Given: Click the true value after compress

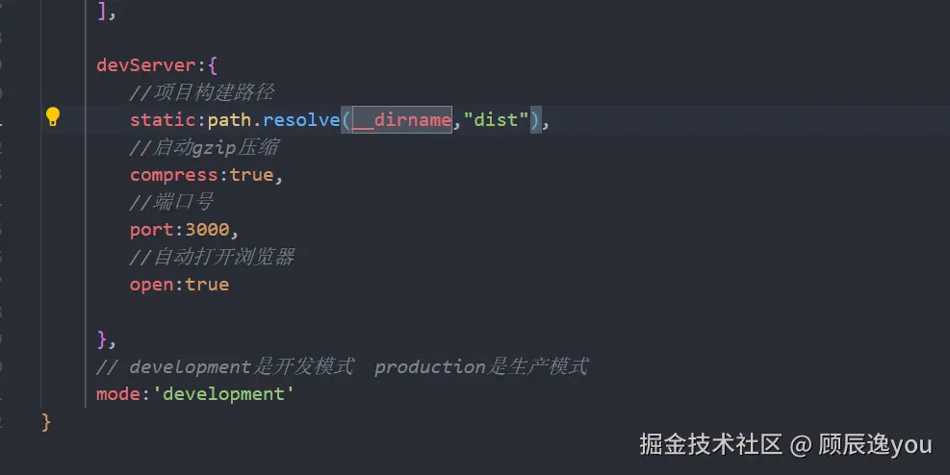Looking at the screenshot, I should [251, 175].
